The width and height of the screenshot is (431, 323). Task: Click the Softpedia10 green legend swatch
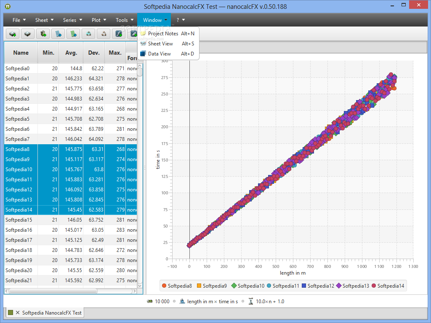[x=234, y=286]
